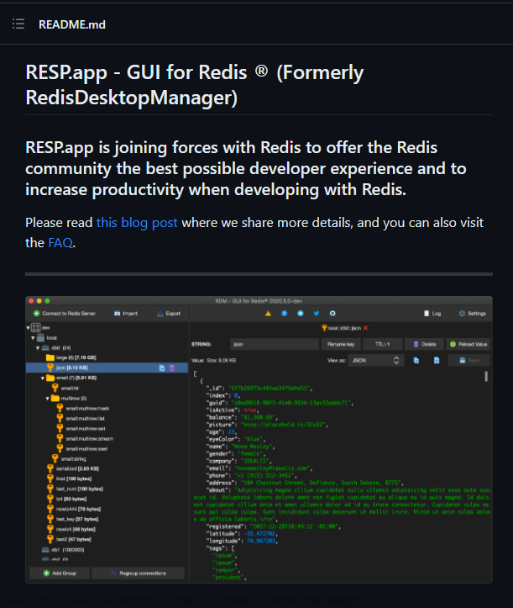Open the README outline list icon
513x608 pixels.
(18, 24)
